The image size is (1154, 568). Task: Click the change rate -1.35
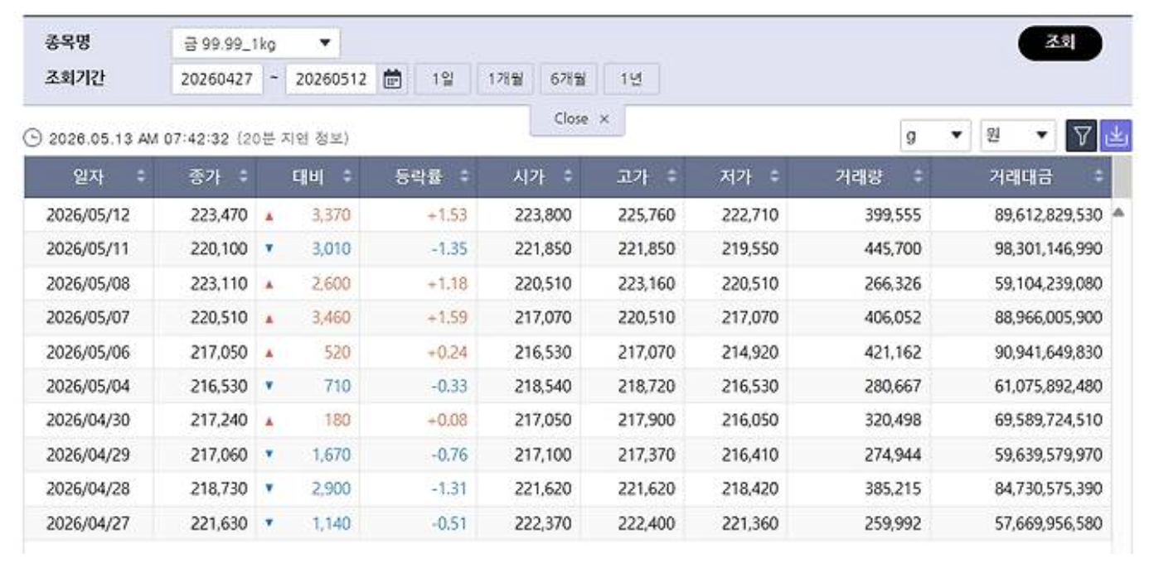(x=449, y=248)
